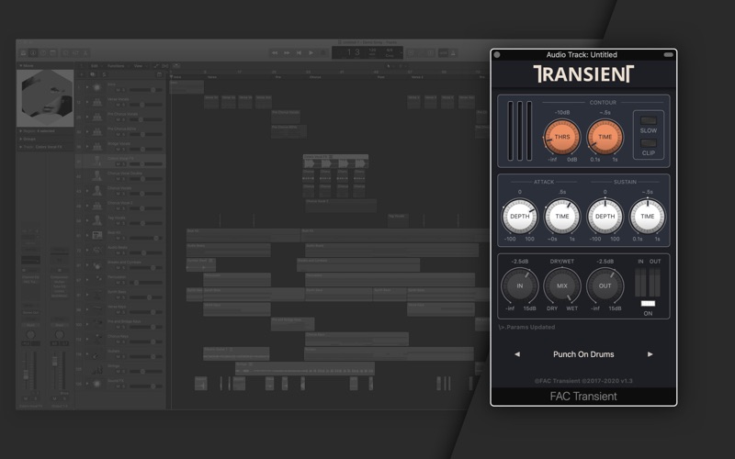This screenshot has height=459, width=735.
Task: Click fast forward in the Logic transport
Action: pos(287,53)
